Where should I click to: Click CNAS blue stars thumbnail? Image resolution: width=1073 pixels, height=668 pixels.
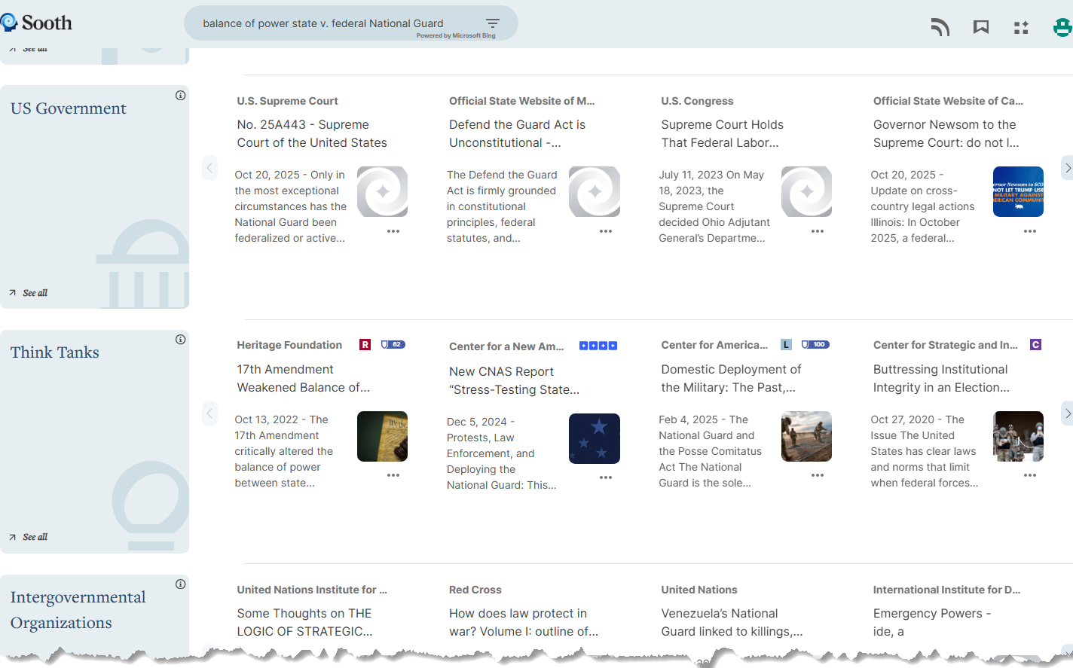click(595, 438)
